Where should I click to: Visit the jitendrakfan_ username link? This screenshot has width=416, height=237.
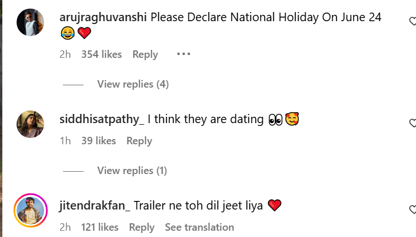click(95, 206)
